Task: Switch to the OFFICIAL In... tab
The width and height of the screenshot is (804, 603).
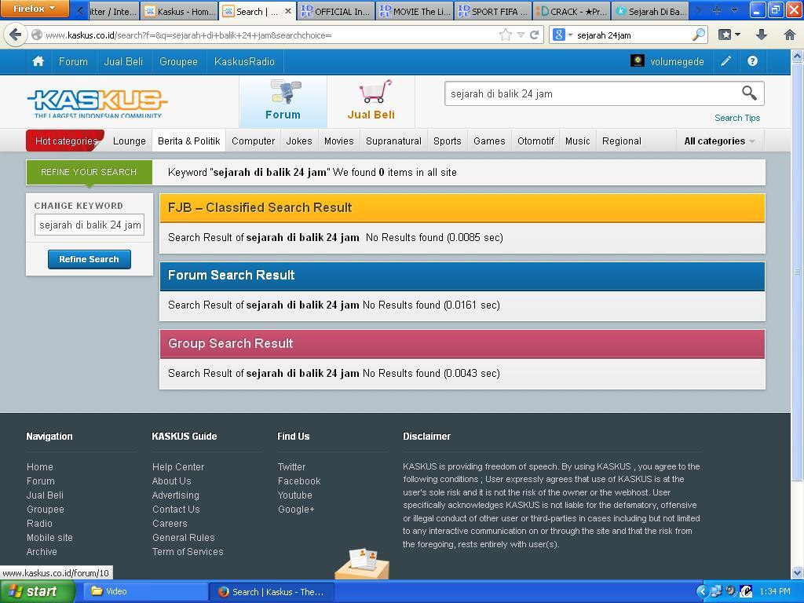Action: [336, 11]
